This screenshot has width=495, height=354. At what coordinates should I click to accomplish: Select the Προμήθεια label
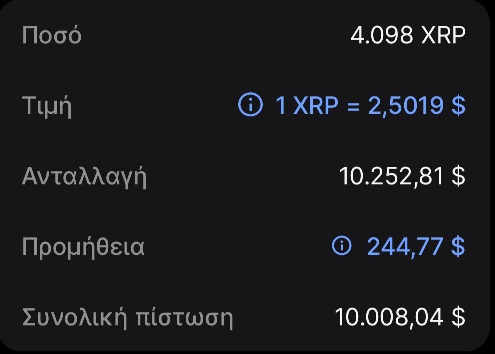click(x=83, y=247)
